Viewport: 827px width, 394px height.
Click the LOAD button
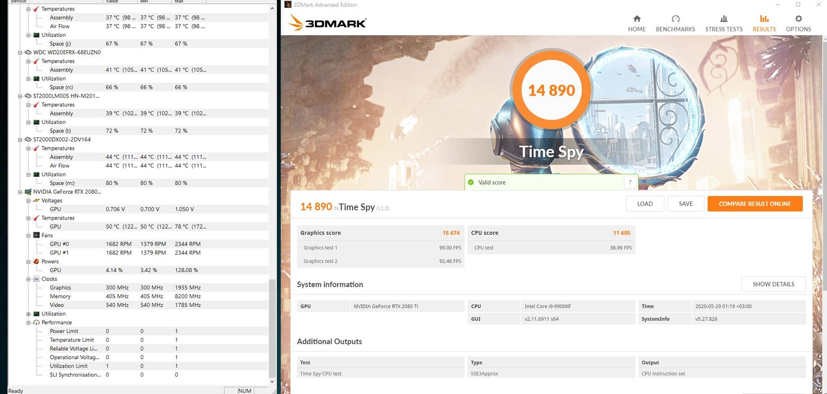pos(645,204)
